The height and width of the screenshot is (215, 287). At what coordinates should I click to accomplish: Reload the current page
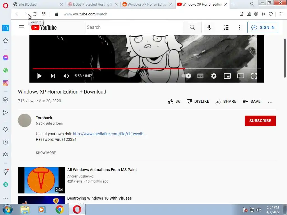coord(34,14)
